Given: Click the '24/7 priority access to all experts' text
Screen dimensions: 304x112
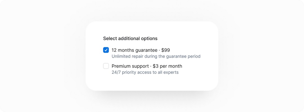Looking at the screenshot, I should 145,72.
